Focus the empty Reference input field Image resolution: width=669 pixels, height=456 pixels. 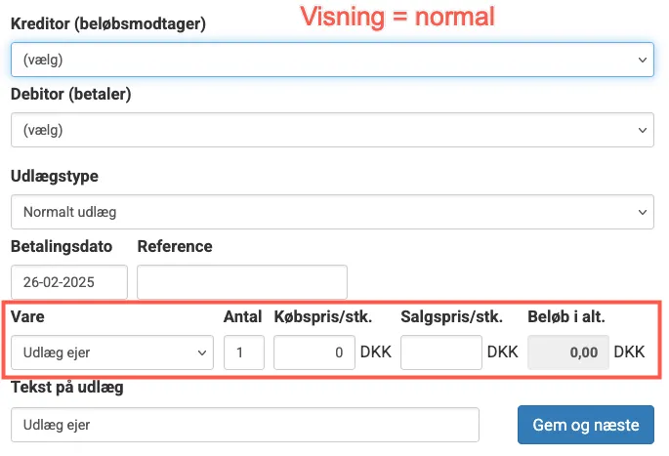[242, 282]
